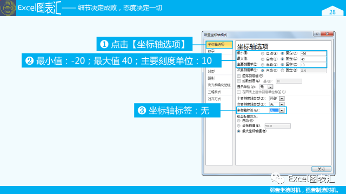Click the WeChat watermark icon
Screen dimensions: 346x194
pyautogui.click(x=277, y=178)
